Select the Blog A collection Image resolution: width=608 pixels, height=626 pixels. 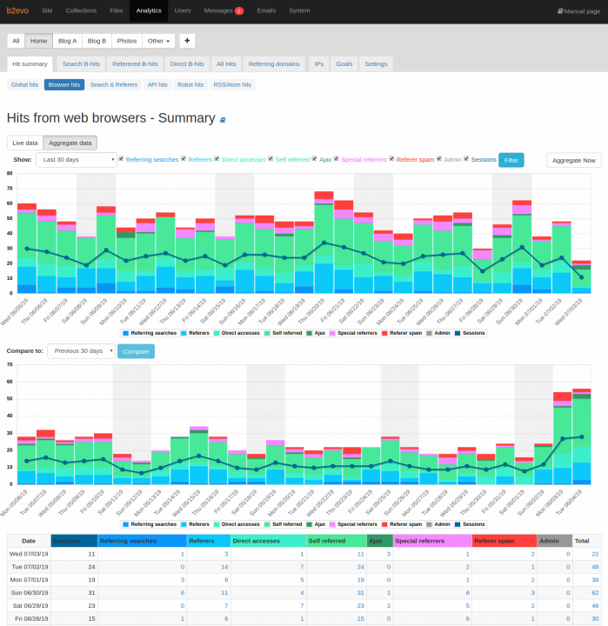click(x=67, y=41)
